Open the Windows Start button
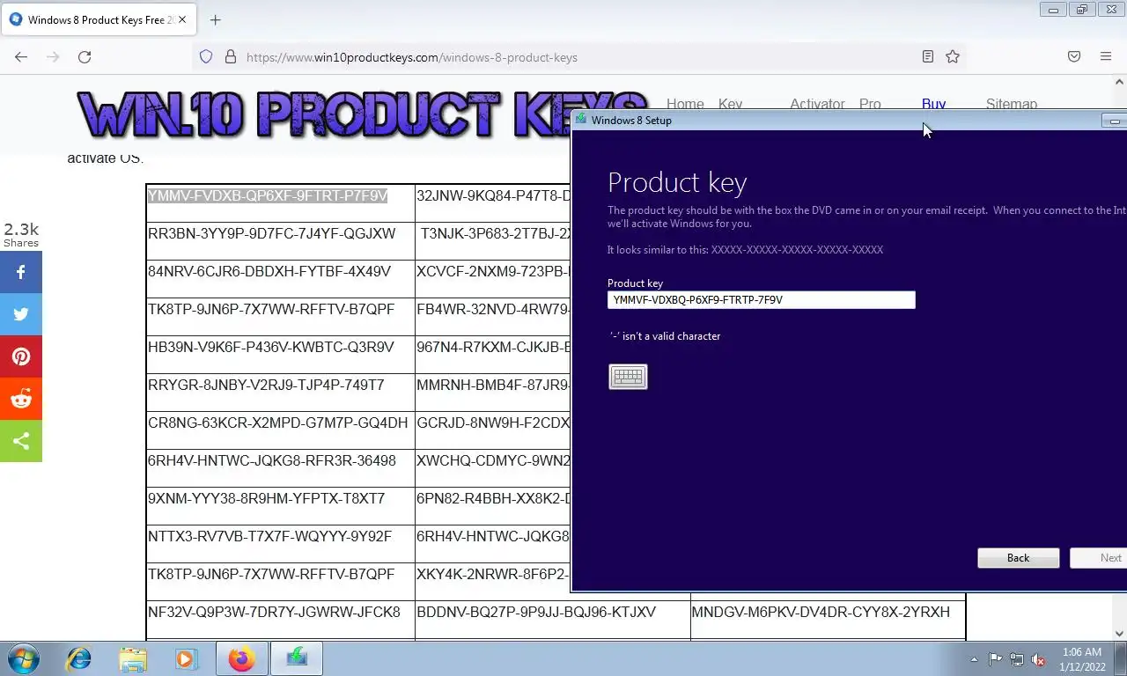1127x676 pixels. click(23, 658)
